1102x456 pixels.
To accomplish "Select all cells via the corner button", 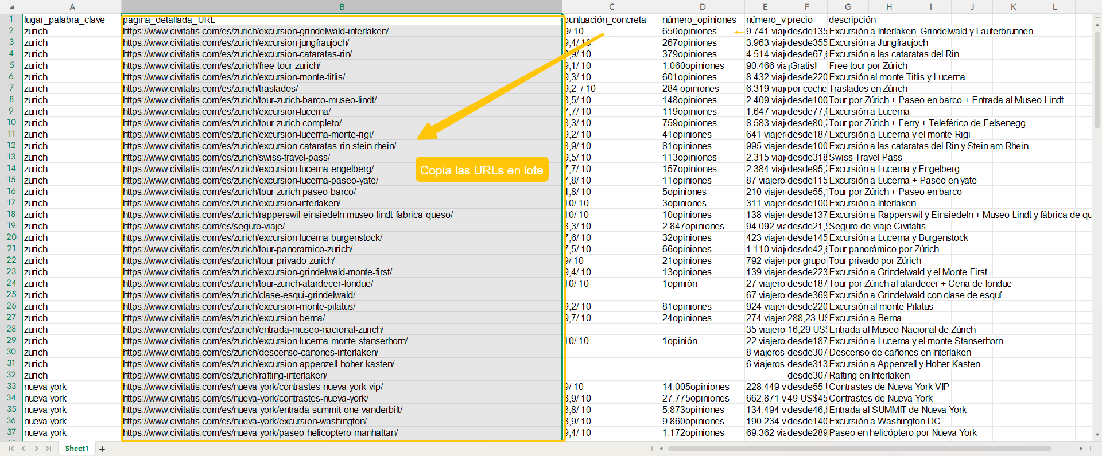I will (x=11, y=7).
